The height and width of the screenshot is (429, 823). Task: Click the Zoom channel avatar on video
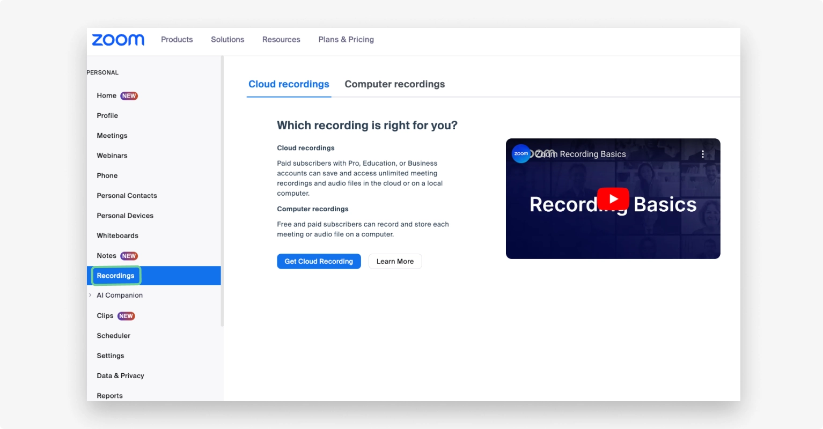[521, 154]
